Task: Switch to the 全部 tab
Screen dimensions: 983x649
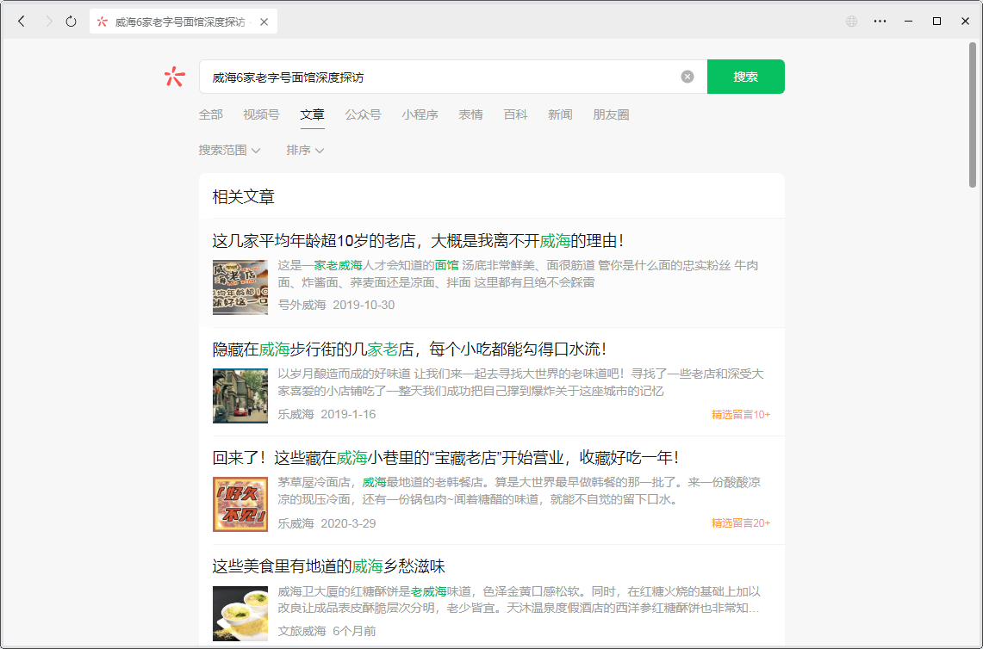Action: [210, 114]
